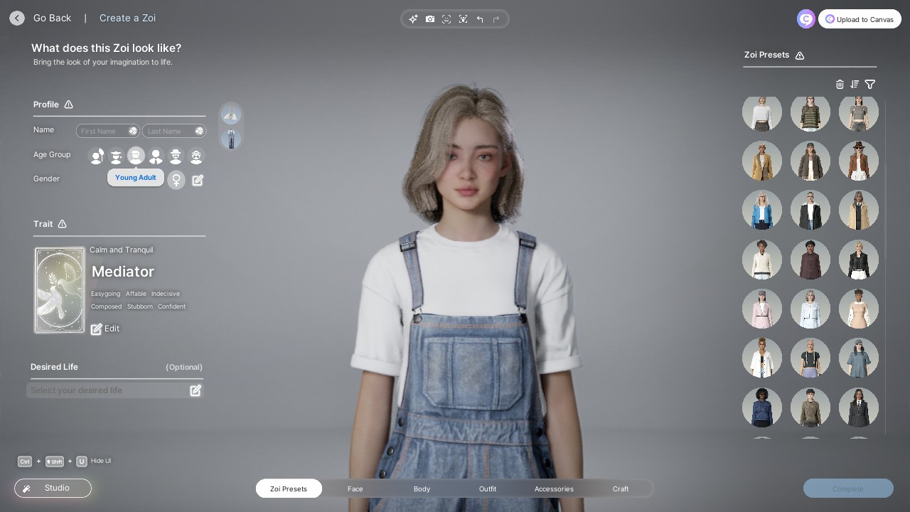Click Edit under the Mediator trait
Viewport: 910px width, 512px height.
(x=105, y=329)
